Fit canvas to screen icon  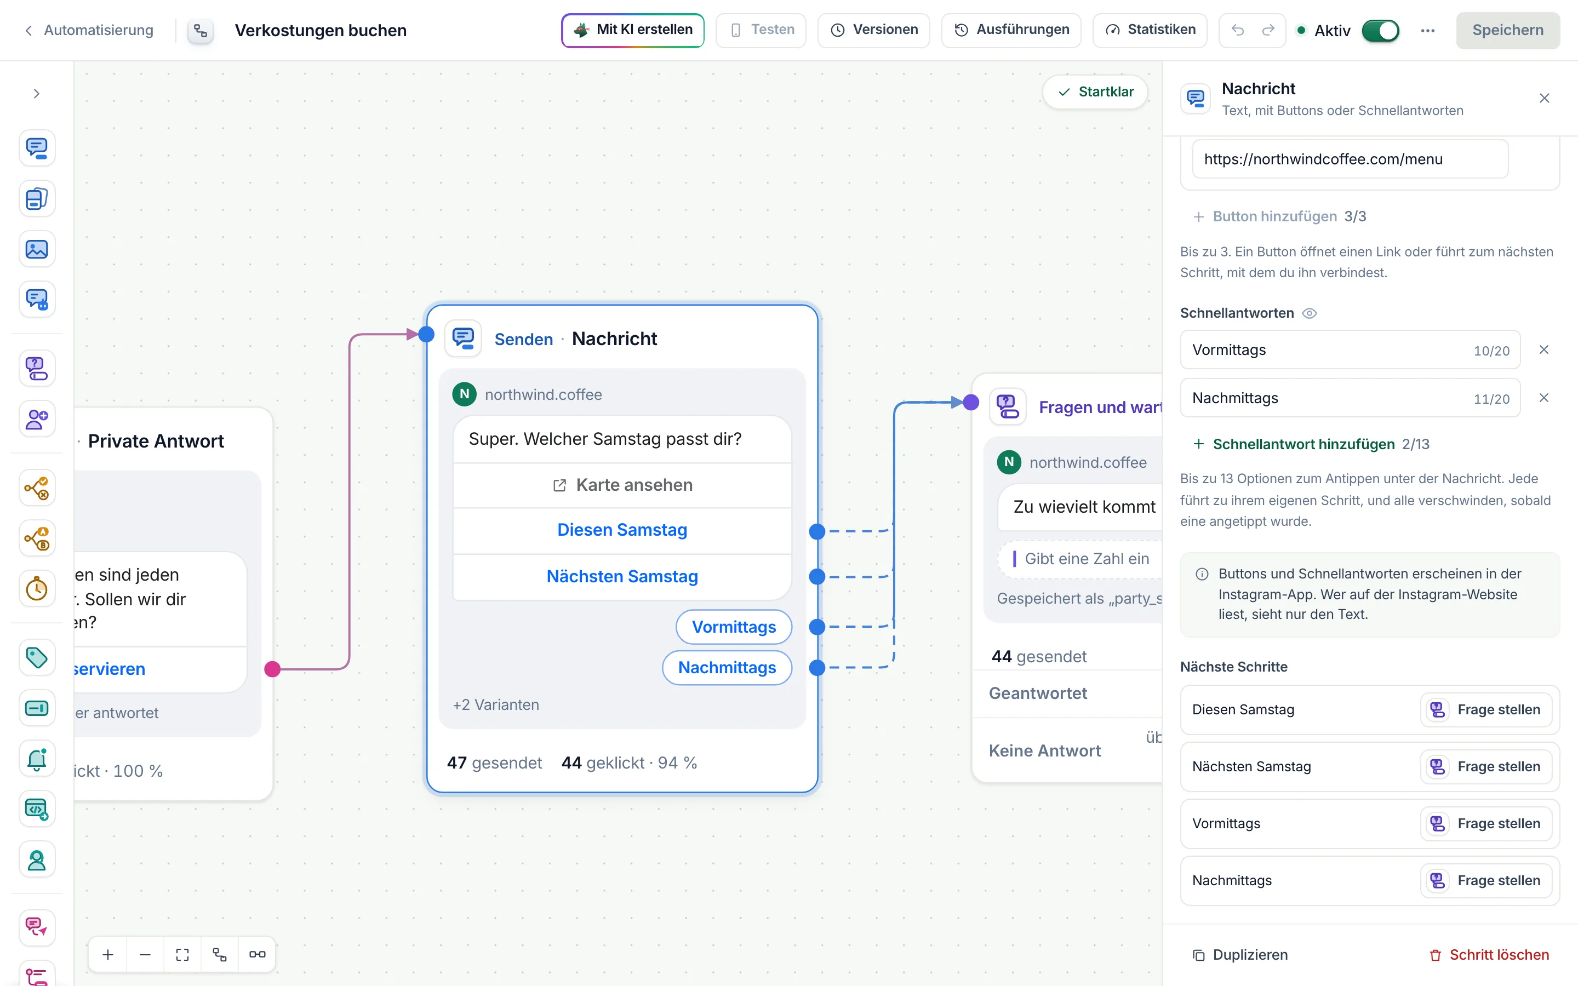point(182,955)
